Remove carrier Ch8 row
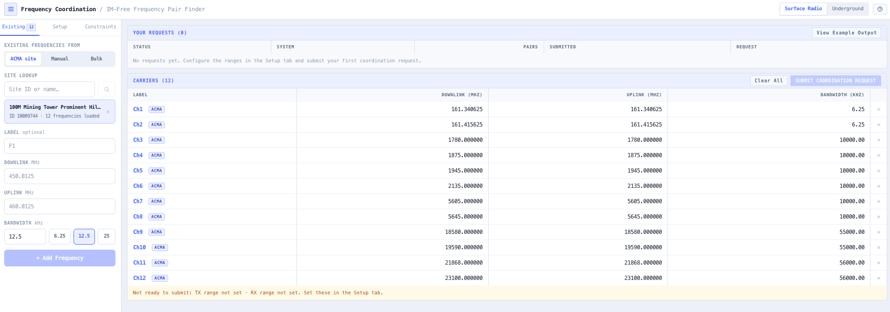Image resolution: width=890 pixels, height=312 pixels. pyautogui.click(x=879, y=217)
